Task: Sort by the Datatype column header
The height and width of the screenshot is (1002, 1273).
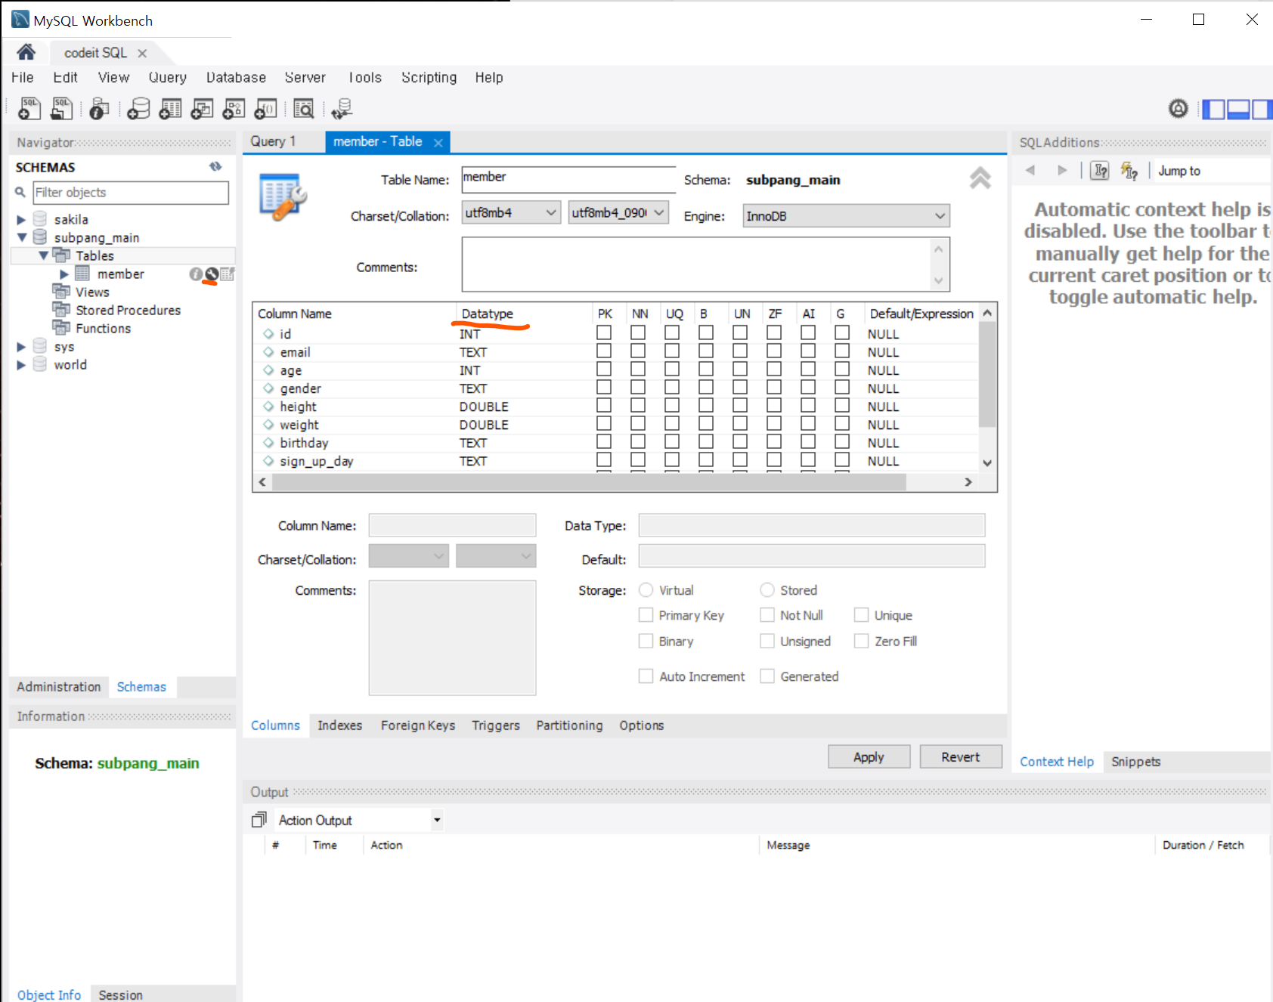Action: (x=488, y=314)
